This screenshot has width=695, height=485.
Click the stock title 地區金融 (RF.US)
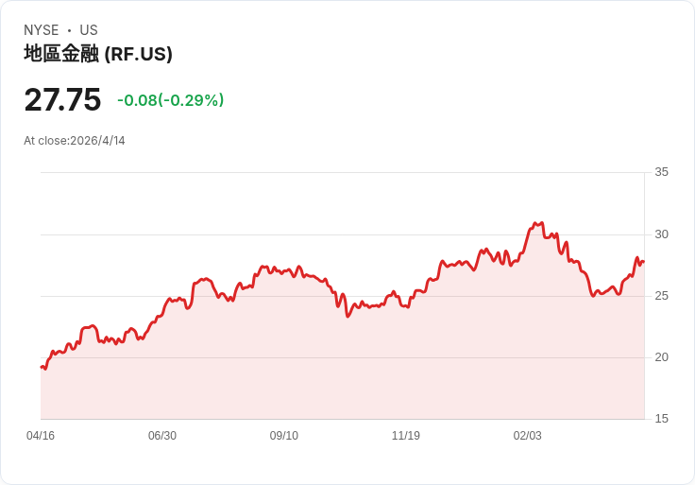pyautogui.click(x=98, y=55)
